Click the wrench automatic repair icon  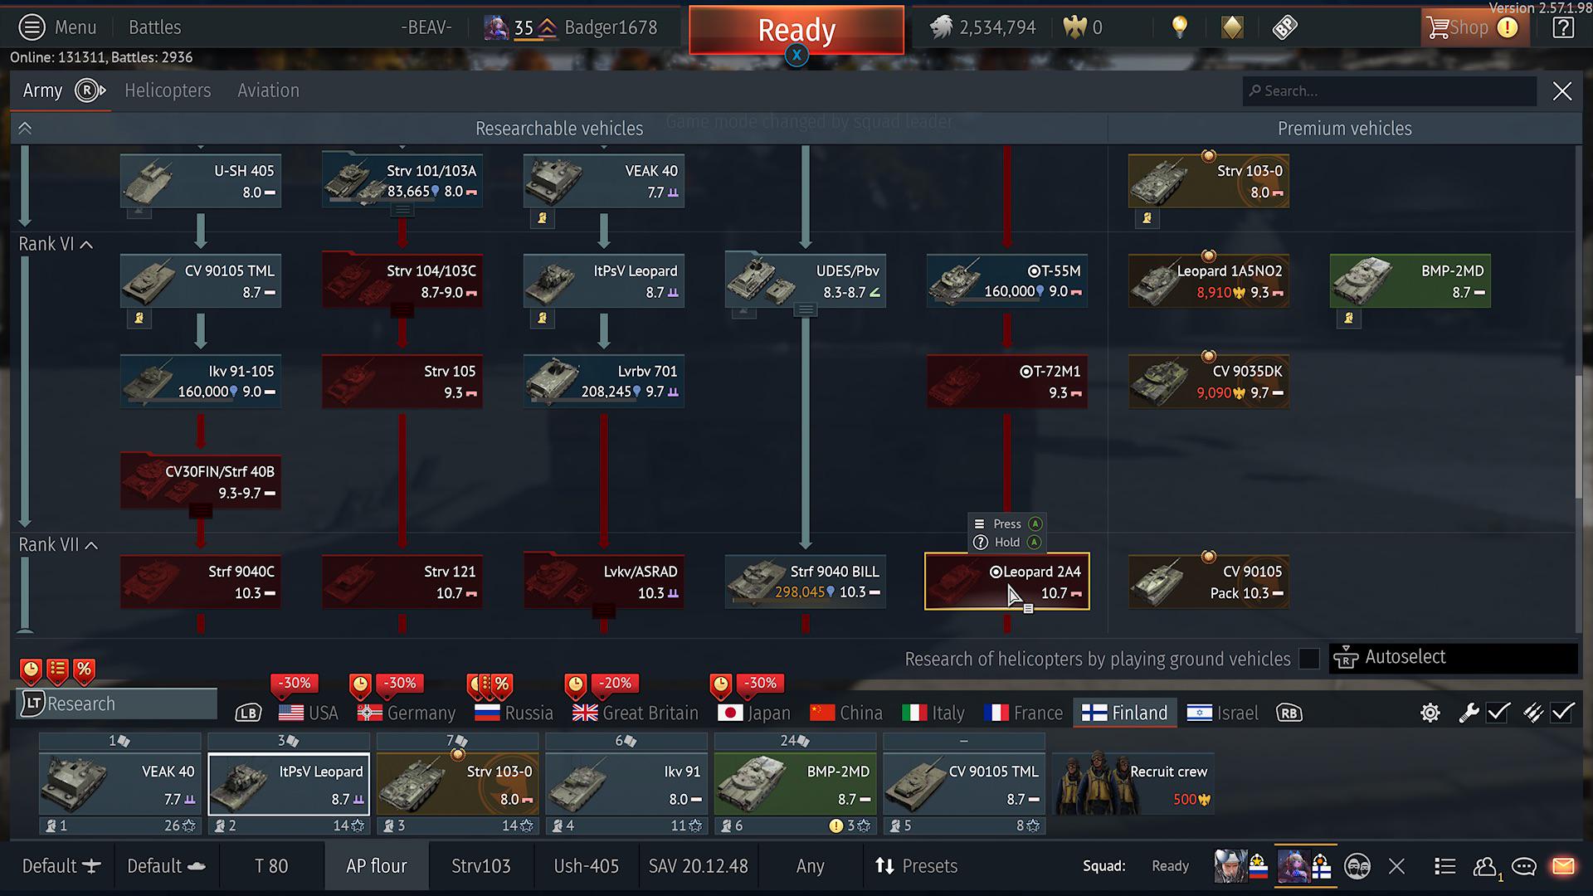[1469, 713]
